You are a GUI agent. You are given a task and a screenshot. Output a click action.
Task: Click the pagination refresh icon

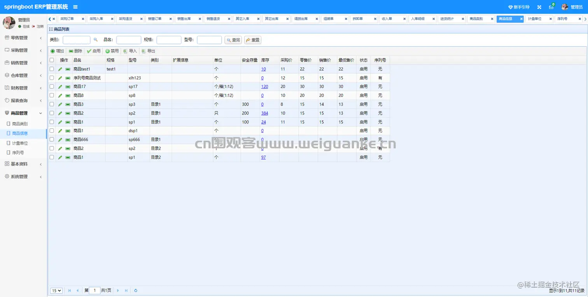(x=136, y=290)
